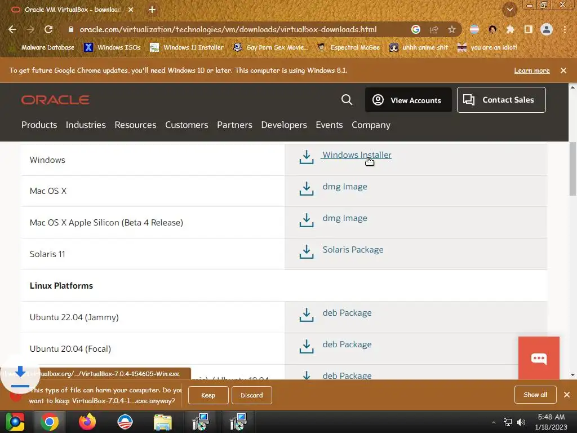Click Learn more about Chrome updates

point(532,70)
